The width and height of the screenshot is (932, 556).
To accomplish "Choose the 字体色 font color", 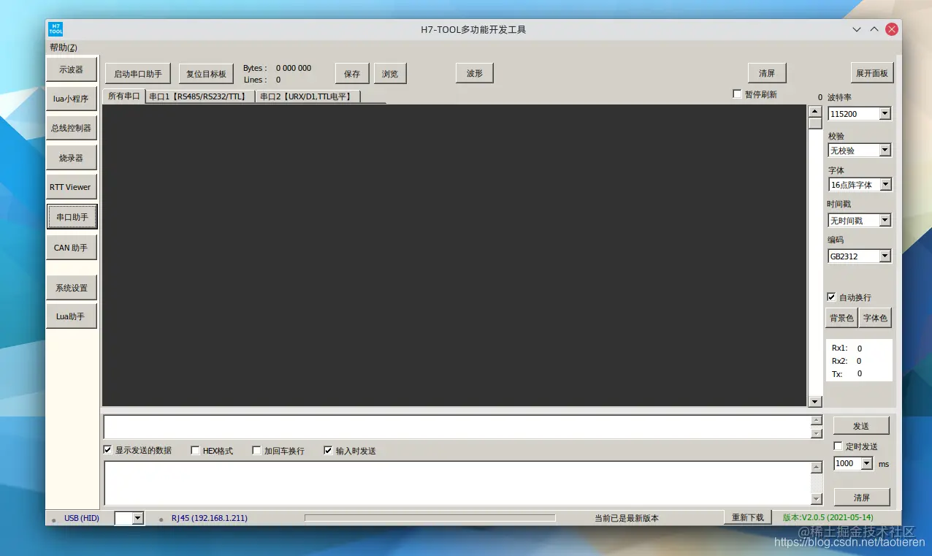I will click(x=875, y=318).
